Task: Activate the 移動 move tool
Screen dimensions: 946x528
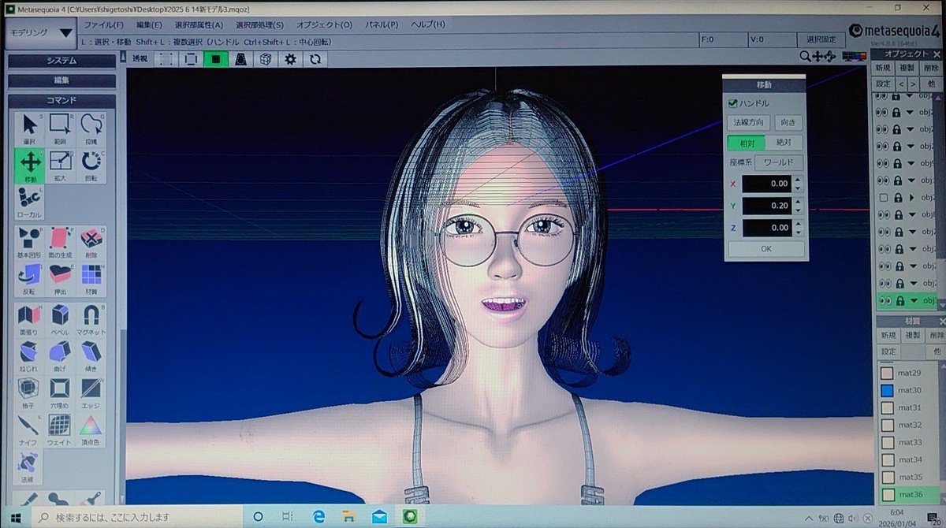Action: (x=30, y=165)
